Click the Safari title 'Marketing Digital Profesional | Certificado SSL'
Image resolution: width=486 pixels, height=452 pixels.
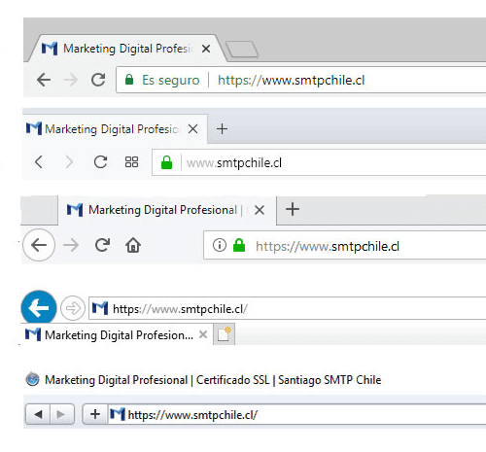(x=157, y=380)
